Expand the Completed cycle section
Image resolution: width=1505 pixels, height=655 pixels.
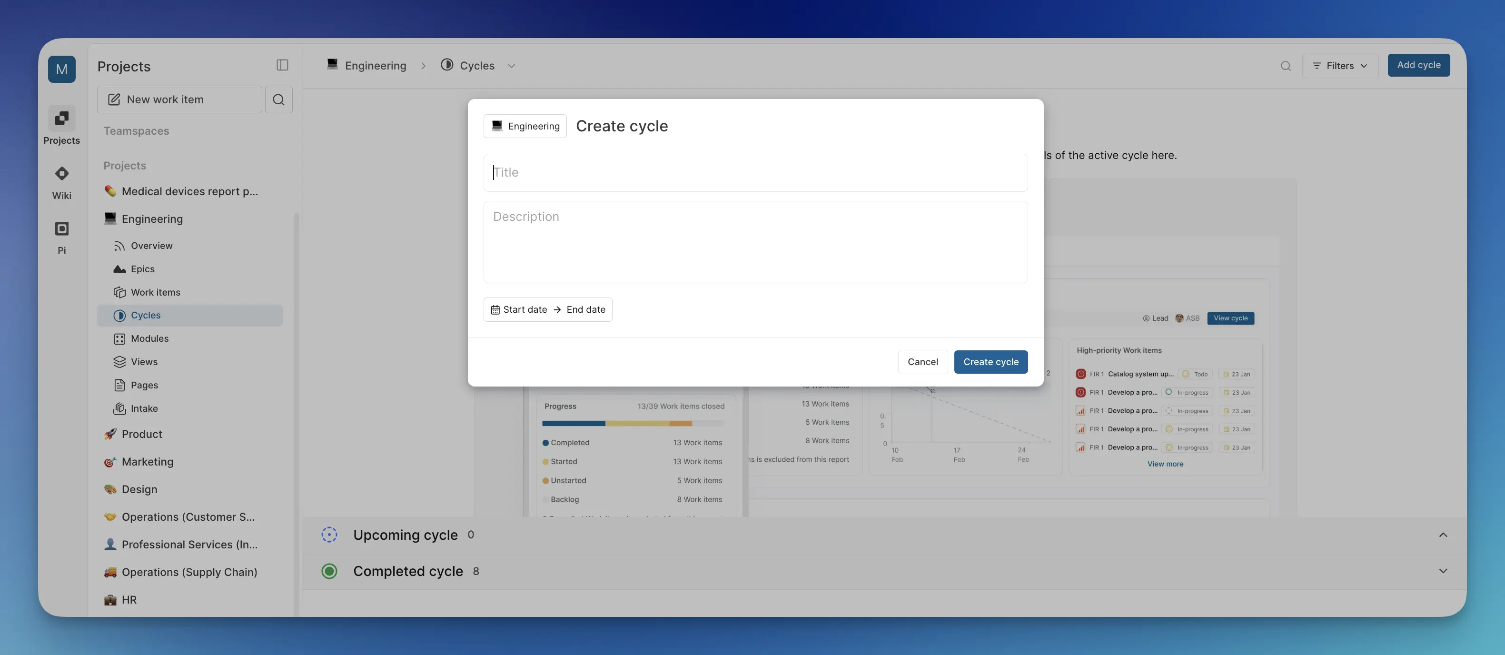(x=1443, y=571)
